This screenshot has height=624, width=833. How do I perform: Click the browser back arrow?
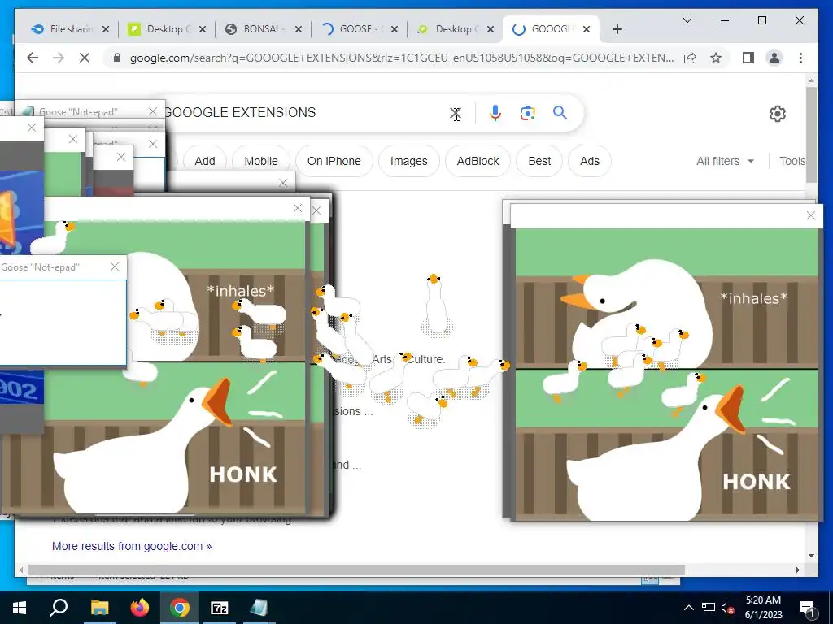coord(33,58)
